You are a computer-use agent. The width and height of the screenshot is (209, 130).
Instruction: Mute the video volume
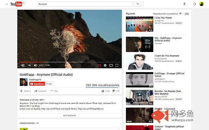[35, 65]
